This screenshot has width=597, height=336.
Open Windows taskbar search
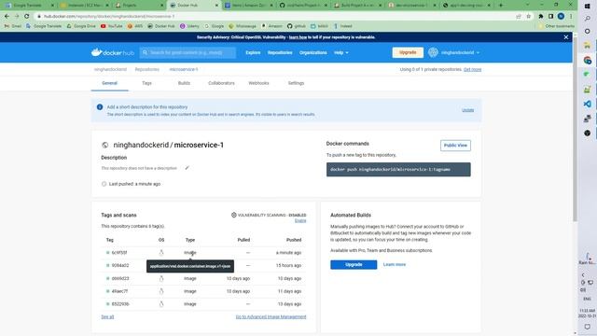tap(587, 19)
